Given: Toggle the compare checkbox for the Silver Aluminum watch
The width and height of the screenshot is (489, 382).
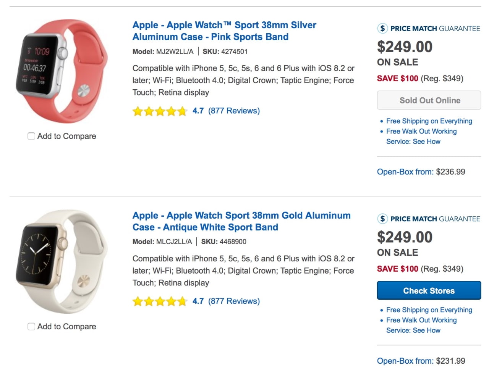Looking at the screenshot, I should pos(31,136).
